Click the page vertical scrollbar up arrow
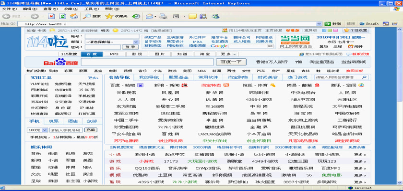Viewport: 403px width, 191px height. click(400, 31)
